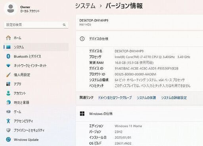Open アカウント person icon
The image size is (203, 146).
pos(8,93)
